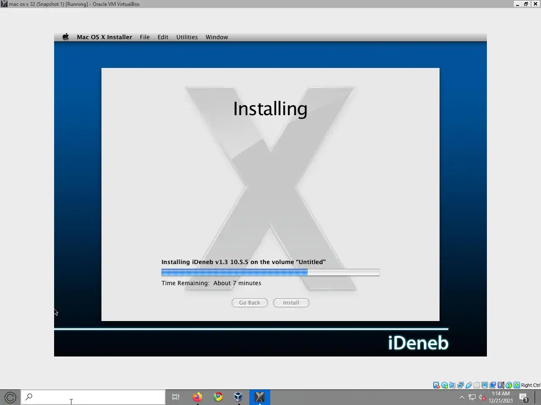
Task: Minimize the VirtualBox VM window
Action: coord(517,4)
